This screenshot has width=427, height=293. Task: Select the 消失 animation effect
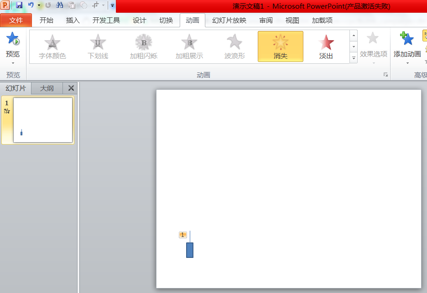tap(280, 46)
